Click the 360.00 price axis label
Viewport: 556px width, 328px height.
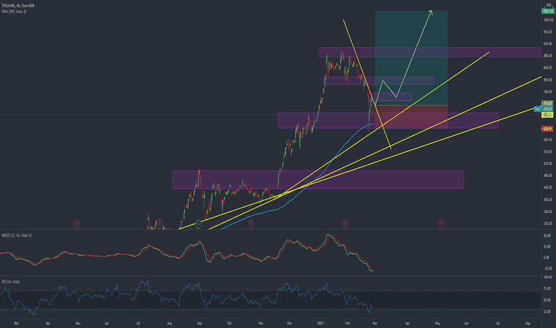tap(548, 211)
